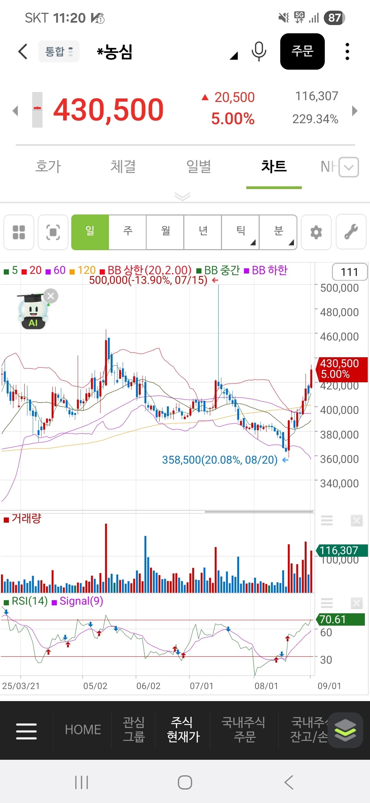Image resolution: width=370 pixels, height=803 pixels.
Task: Open volume panel menu lines icon
Action: [x=327, y=521]
